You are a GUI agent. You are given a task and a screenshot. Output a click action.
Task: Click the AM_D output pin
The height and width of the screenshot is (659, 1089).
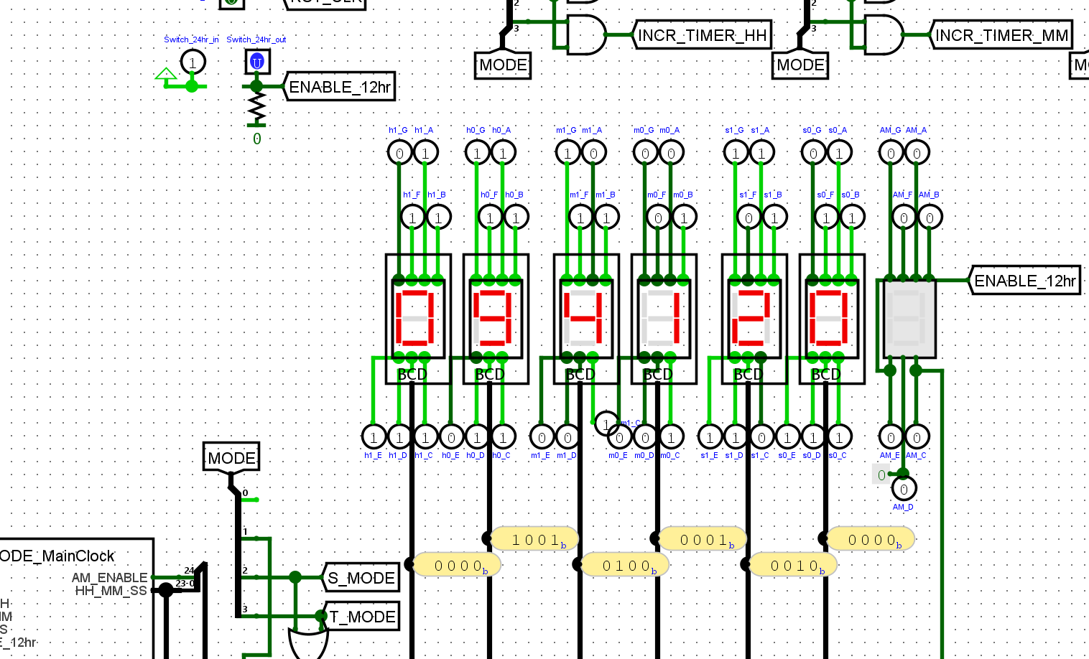tap(904, 489)
